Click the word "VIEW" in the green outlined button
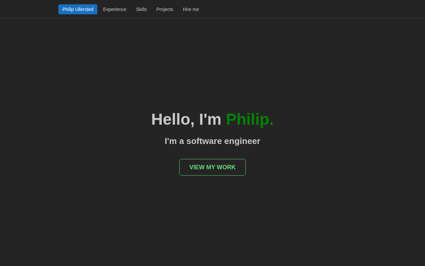The width and height of the screenshot is (425, 266). click(x=197, y=167)
